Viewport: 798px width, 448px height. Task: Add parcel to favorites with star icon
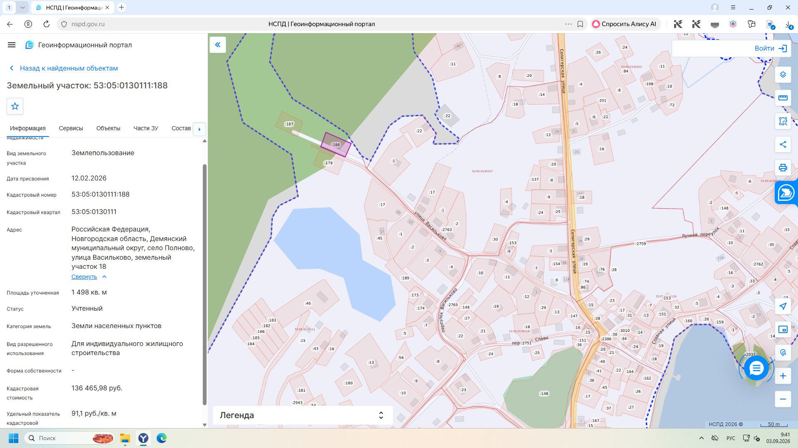click(15, 106)
